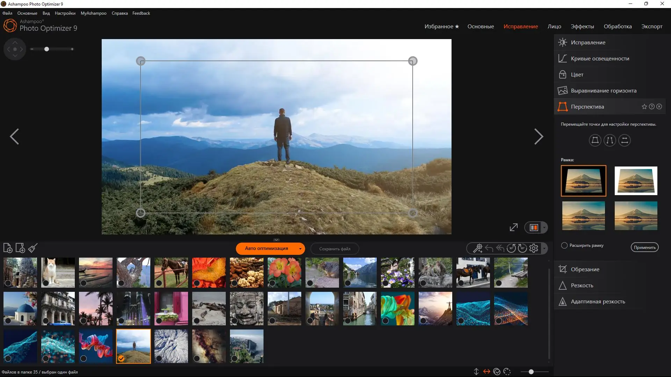Image resolution: width=671 pixels, height=377 pixels.
Task: Open Авто оптимизация dropdown arrow
Action: pos(300,249)
